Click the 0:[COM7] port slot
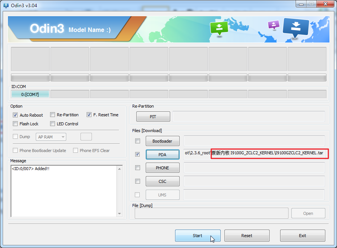 (30, 94)
